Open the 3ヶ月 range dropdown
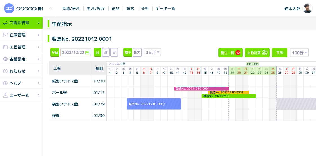Screen dimensions: 316x156 (x=152, y=53)
